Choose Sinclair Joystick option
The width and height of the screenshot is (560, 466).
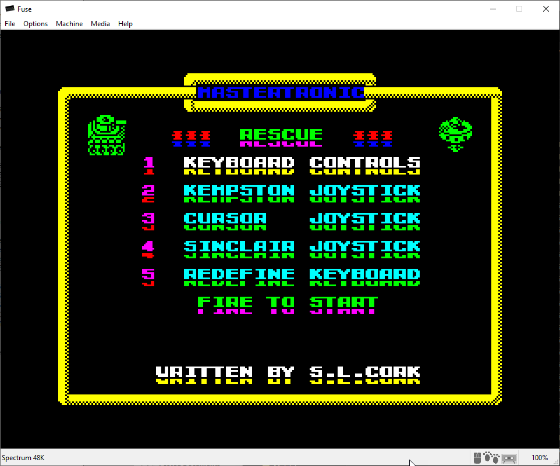tap(302, 249)
